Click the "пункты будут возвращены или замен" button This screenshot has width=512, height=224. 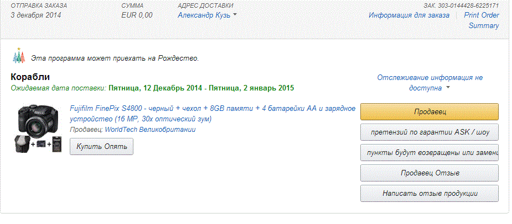pos(429,153)
